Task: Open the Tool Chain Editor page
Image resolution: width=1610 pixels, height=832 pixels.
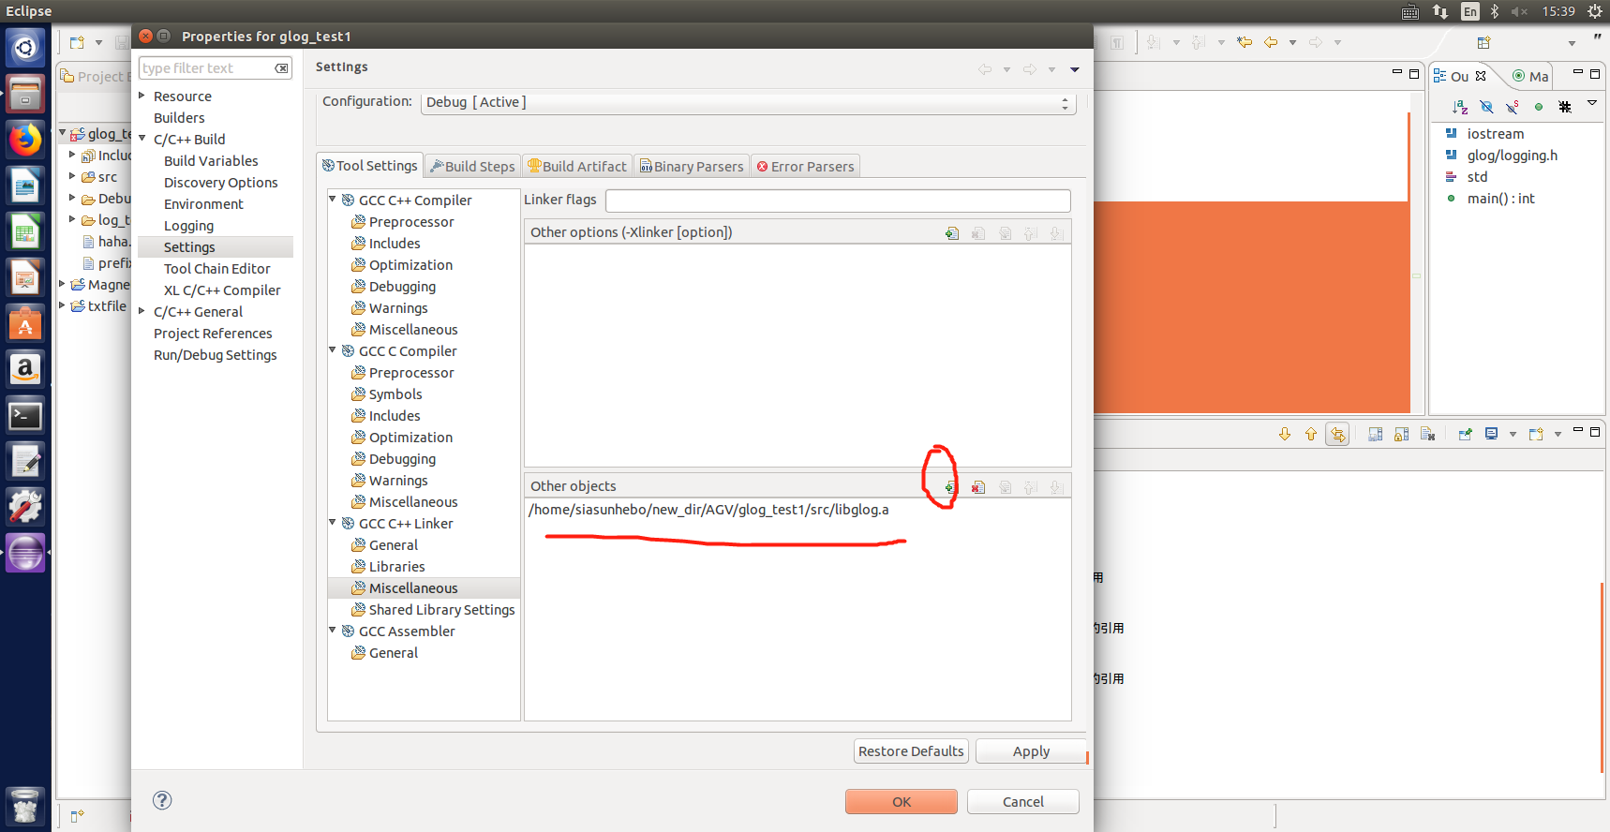Action: click(217, 268)
